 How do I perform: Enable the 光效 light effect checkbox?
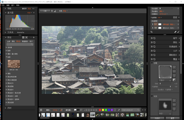click(x=152, y=96)
